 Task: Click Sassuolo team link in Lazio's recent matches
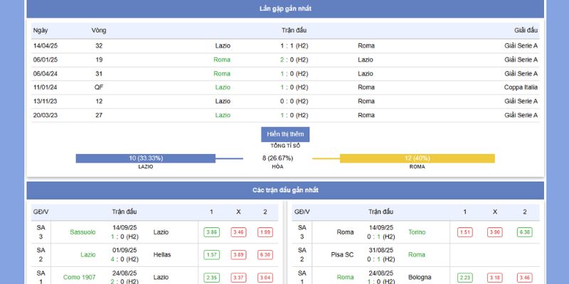(x=83, y=232)
